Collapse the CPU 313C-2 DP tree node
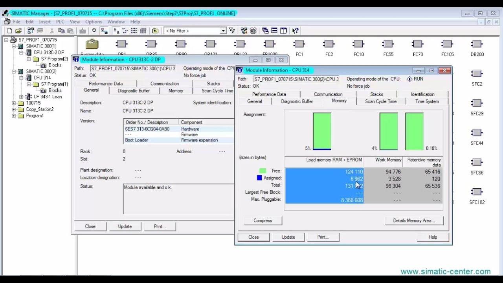The height and width of the screenshot is (283, 503). [21, 52]
